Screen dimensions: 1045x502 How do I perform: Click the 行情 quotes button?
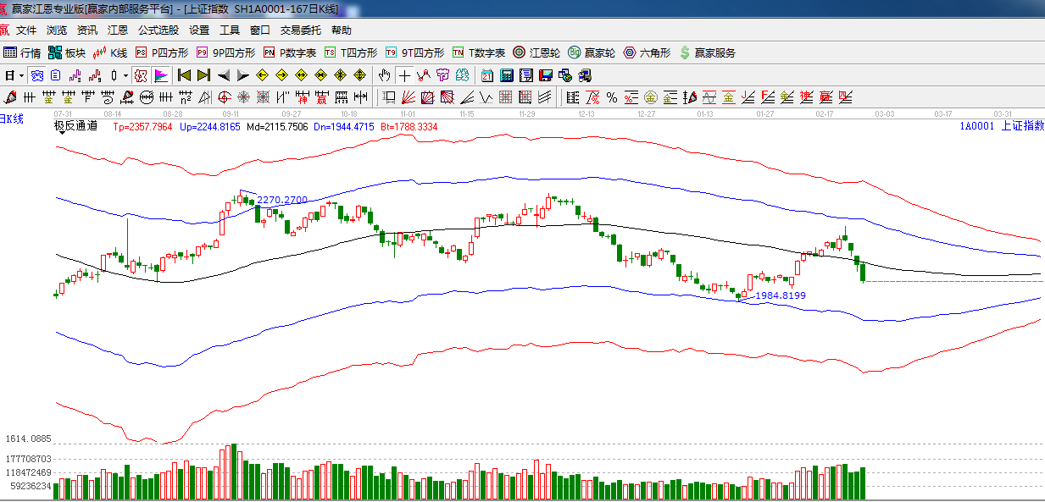pos(22,52)
